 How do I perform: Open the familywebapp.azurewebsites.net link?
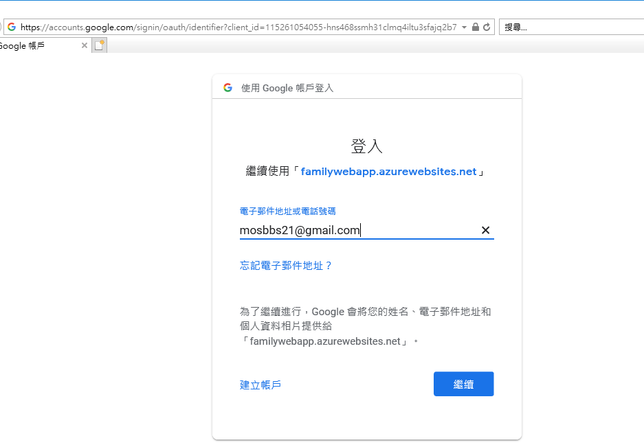388,172
